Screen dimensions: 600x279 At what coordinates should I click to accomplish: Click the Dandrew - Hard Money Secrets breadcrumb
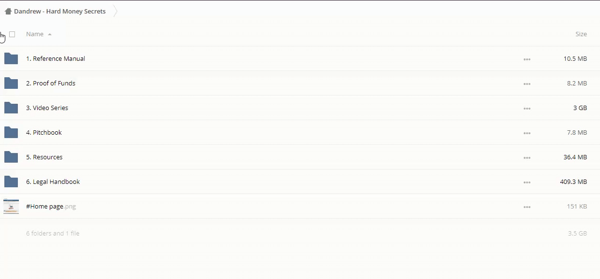click(60, 12)
